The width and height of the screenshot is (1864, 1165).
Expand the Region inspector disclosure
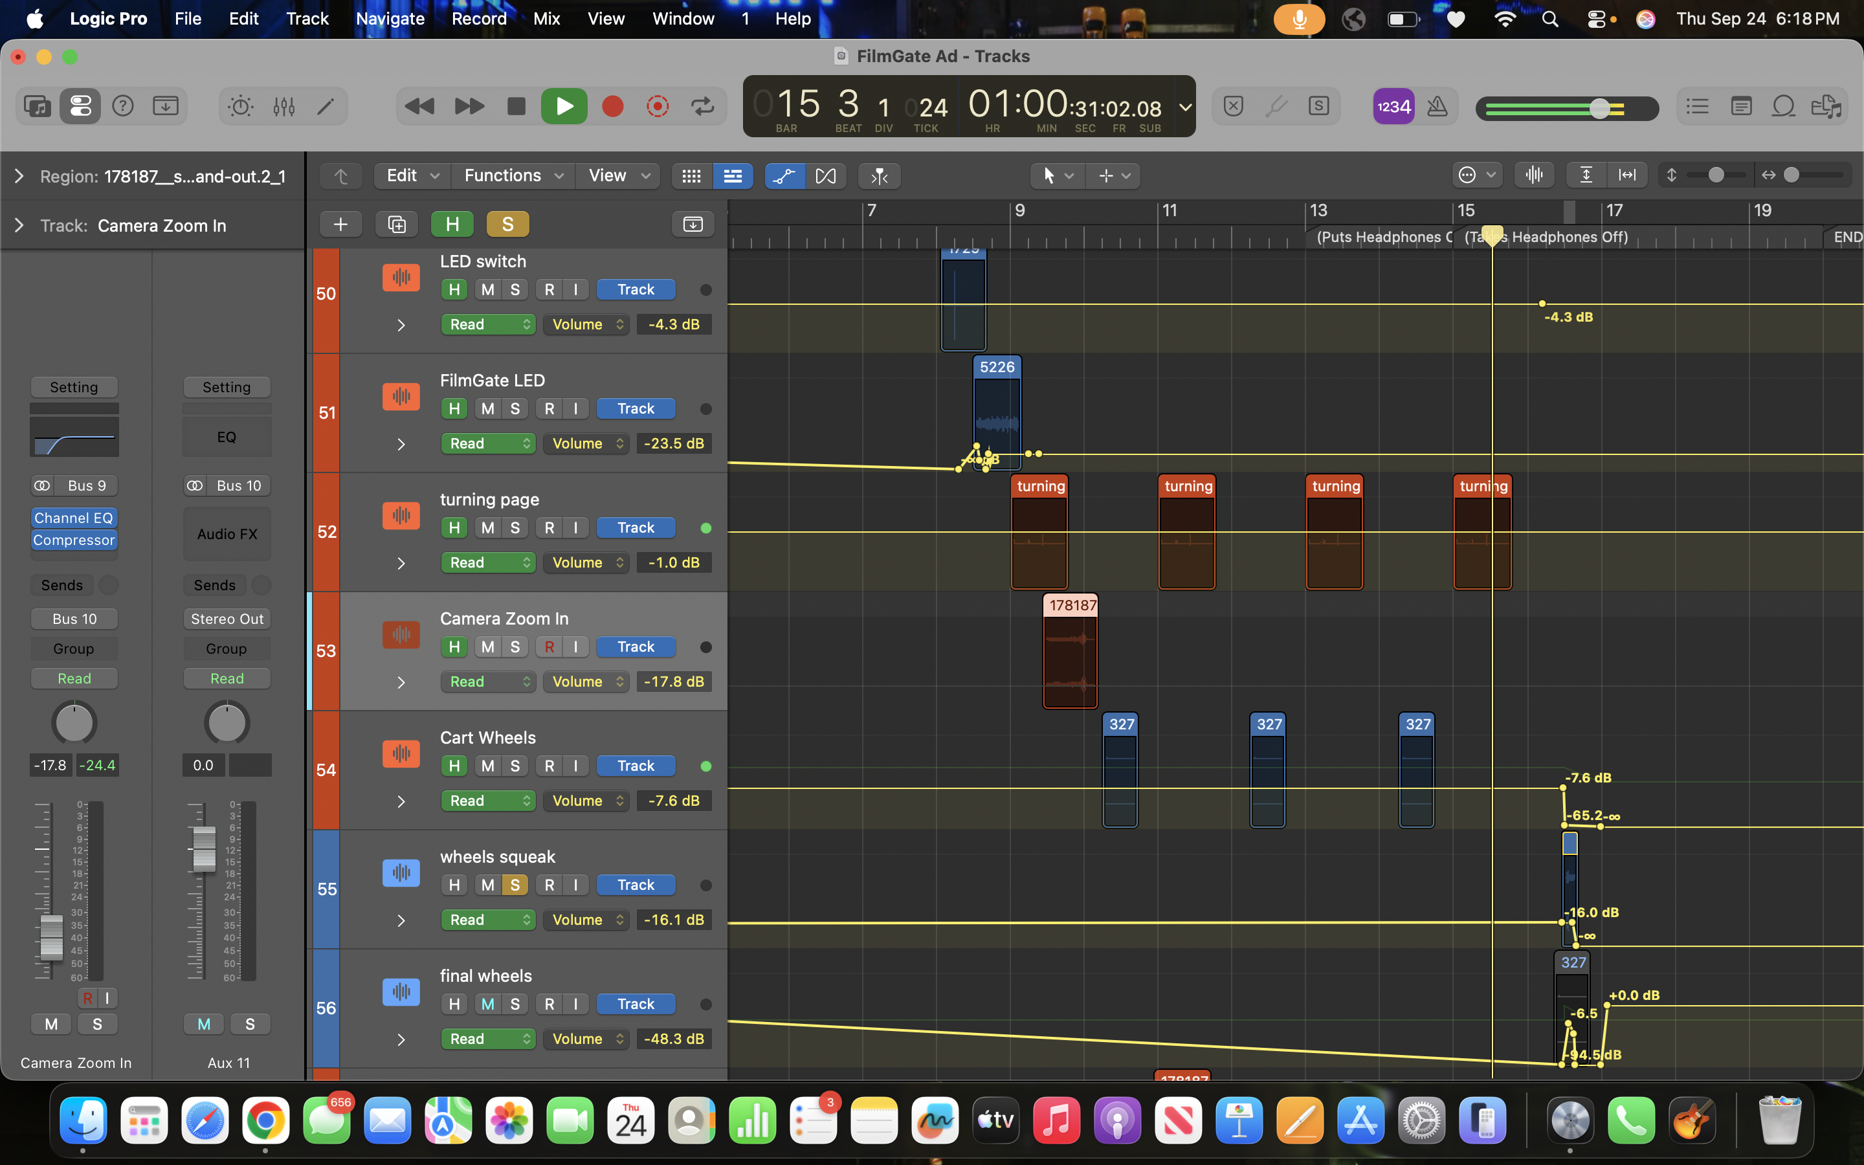point(19,177)
